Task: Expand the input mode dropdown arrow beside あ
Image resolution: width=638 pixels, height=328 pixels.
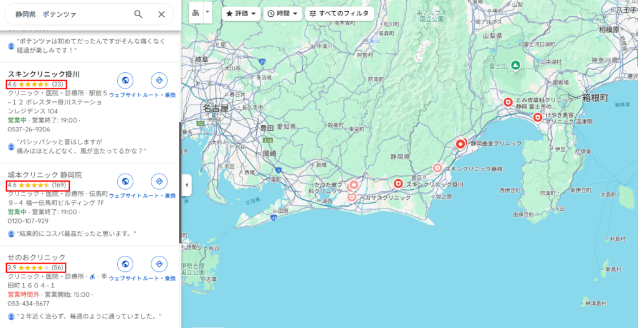Action: point(207,12)
